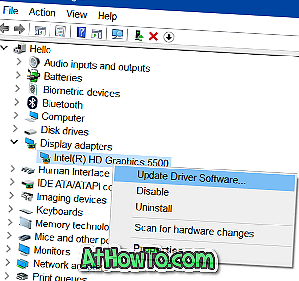Click Scan for hardware changes monitor icon

pos(117,34)
